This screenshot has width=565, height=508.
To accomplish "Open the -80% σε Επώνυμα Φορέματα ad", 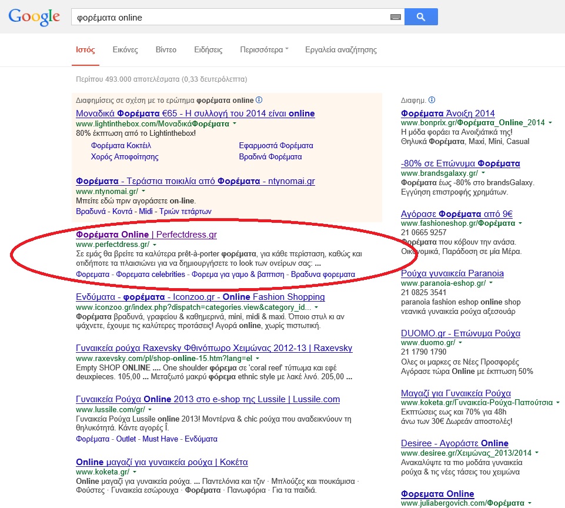I will click(460, 163).
